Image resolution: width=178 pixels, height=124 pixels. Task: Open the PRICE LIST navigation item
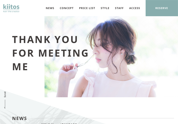tap(87, 8)
